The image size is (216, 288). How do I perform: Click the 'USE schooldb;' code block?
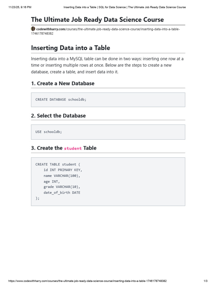(x=108, y=132)
